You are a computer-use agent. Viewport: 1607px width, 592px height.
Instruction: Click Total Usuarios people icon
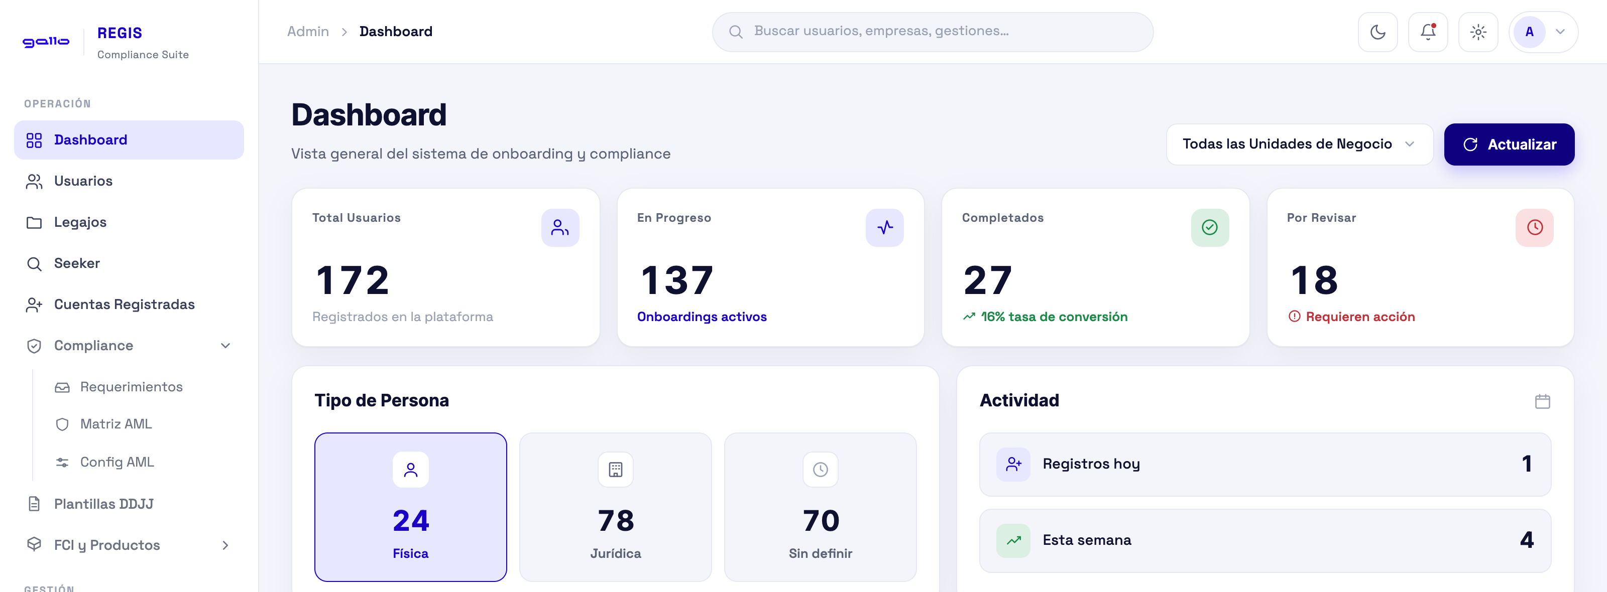(x=559, y=227)
